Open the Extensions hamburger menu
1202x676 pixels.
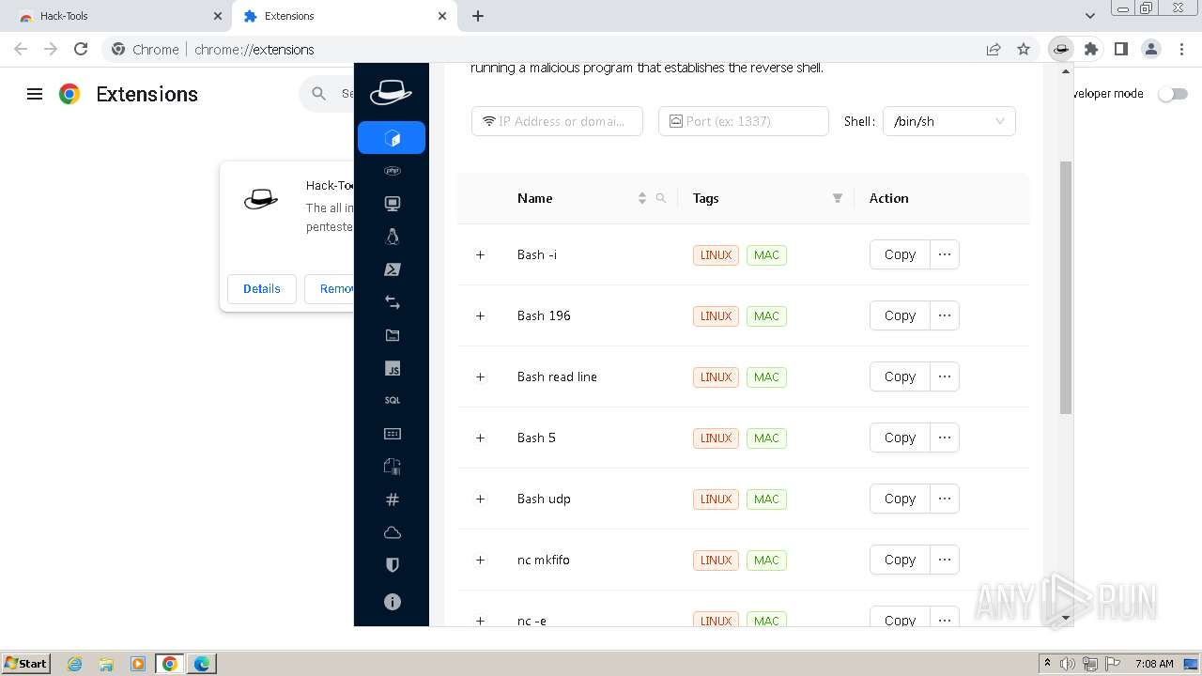[x=35, y=94]
